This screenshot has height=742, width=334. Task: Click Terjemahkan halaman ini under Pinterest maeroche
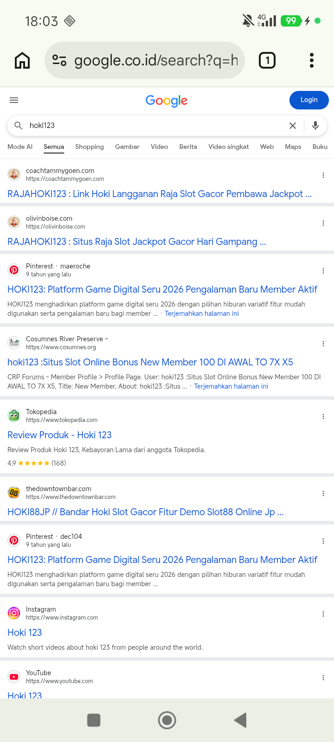(x=202, y=313)
